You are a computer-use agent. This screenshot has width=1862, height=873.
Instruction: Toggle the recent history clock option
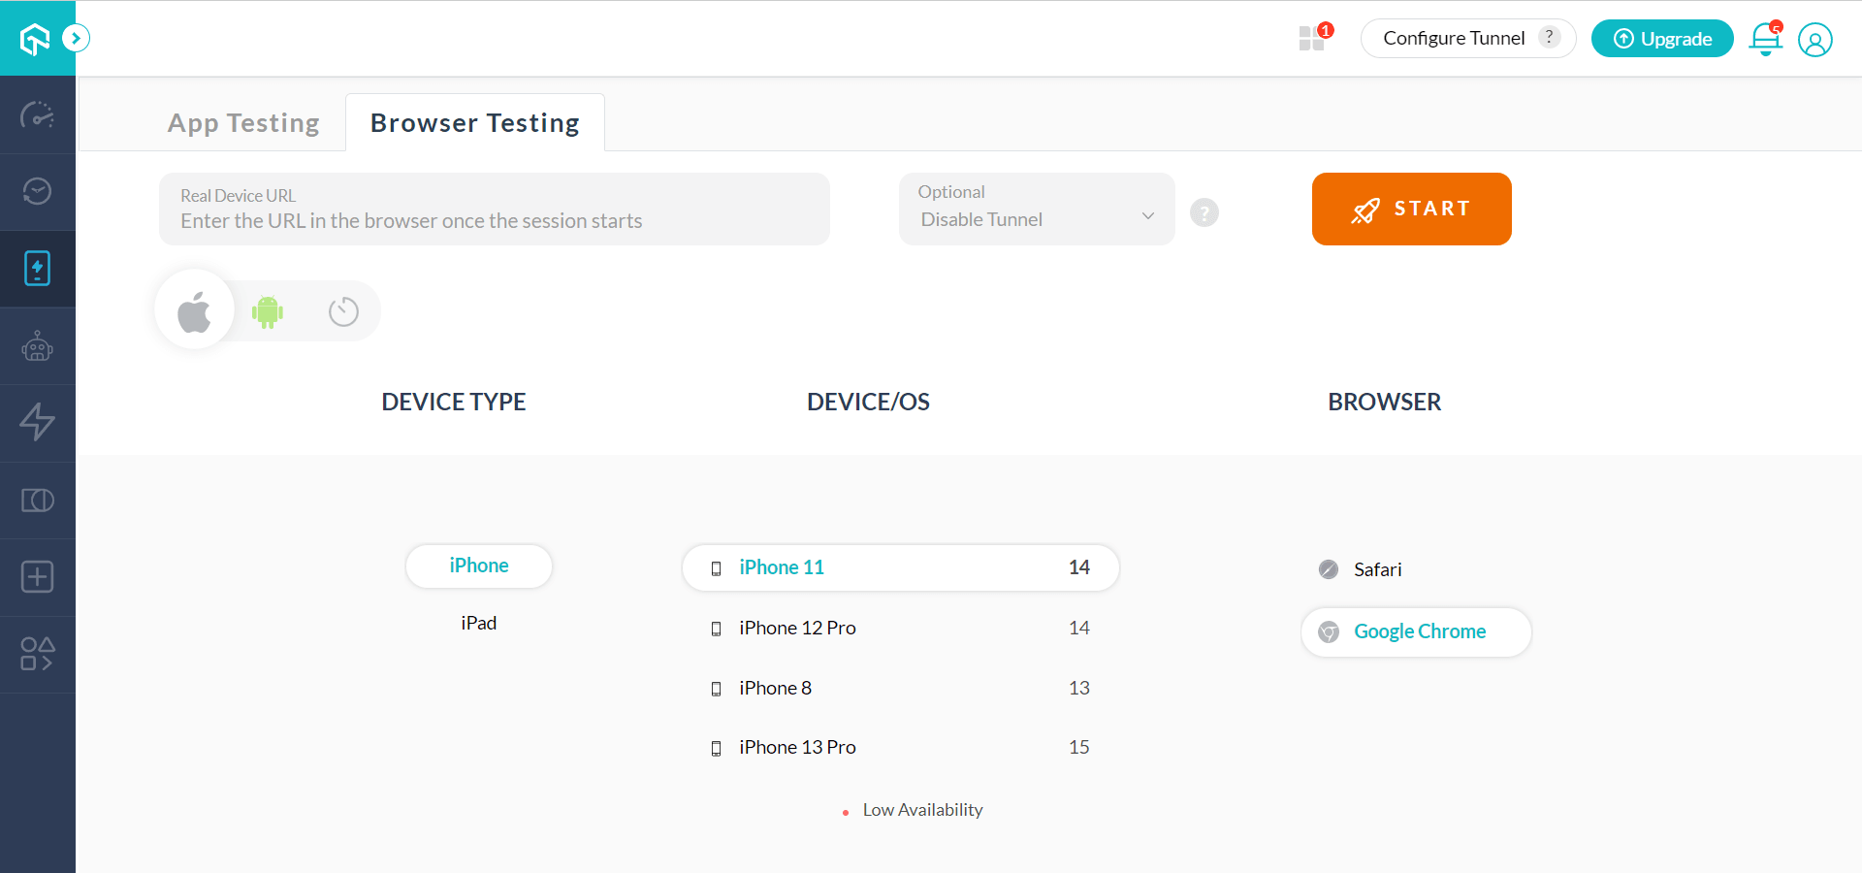(x=343, y=311)
